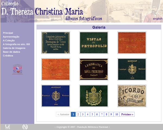This screenshot has width=163, height=130.
Task: Jump to gallery page 10
Action: click(117, 114)
